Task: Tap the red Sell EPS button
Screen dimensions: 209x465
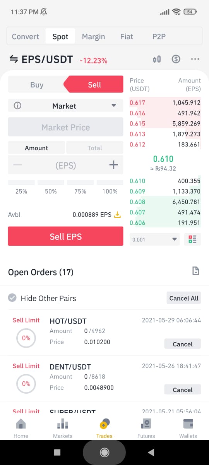Action: tap(65, 236)
